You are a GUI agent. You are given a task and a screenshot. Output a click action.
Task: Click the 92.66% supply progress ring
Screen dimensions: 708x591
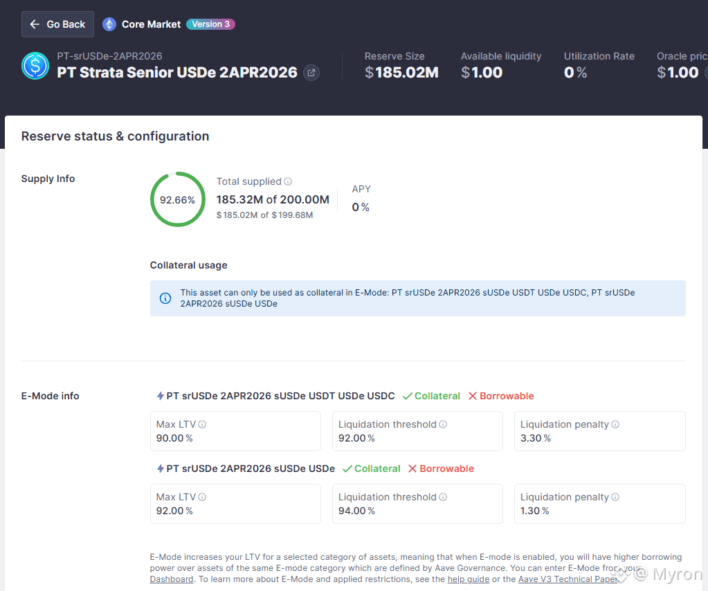177,199
